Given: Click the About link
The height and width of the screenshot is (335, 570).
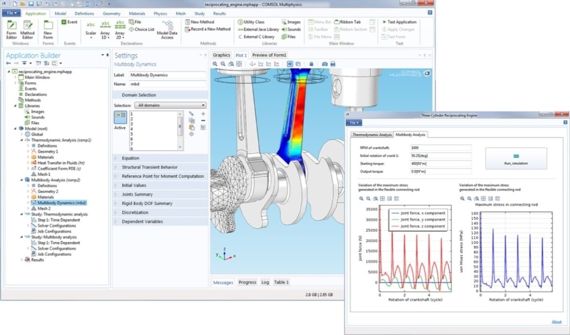Looking at the screenshot, I should 556,322.
